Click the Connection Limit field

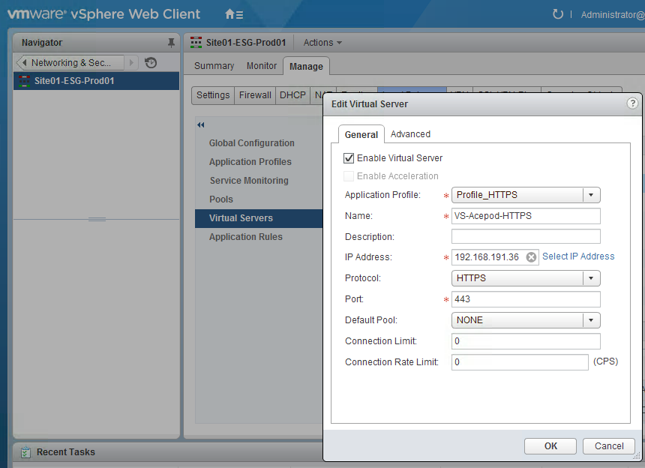coord(526,341)
